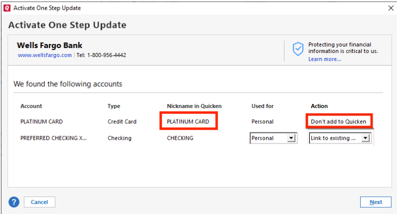Click the Personal text in PLATINUM CARD row

(262, 122)
